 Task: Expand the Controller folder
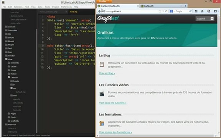11,30
